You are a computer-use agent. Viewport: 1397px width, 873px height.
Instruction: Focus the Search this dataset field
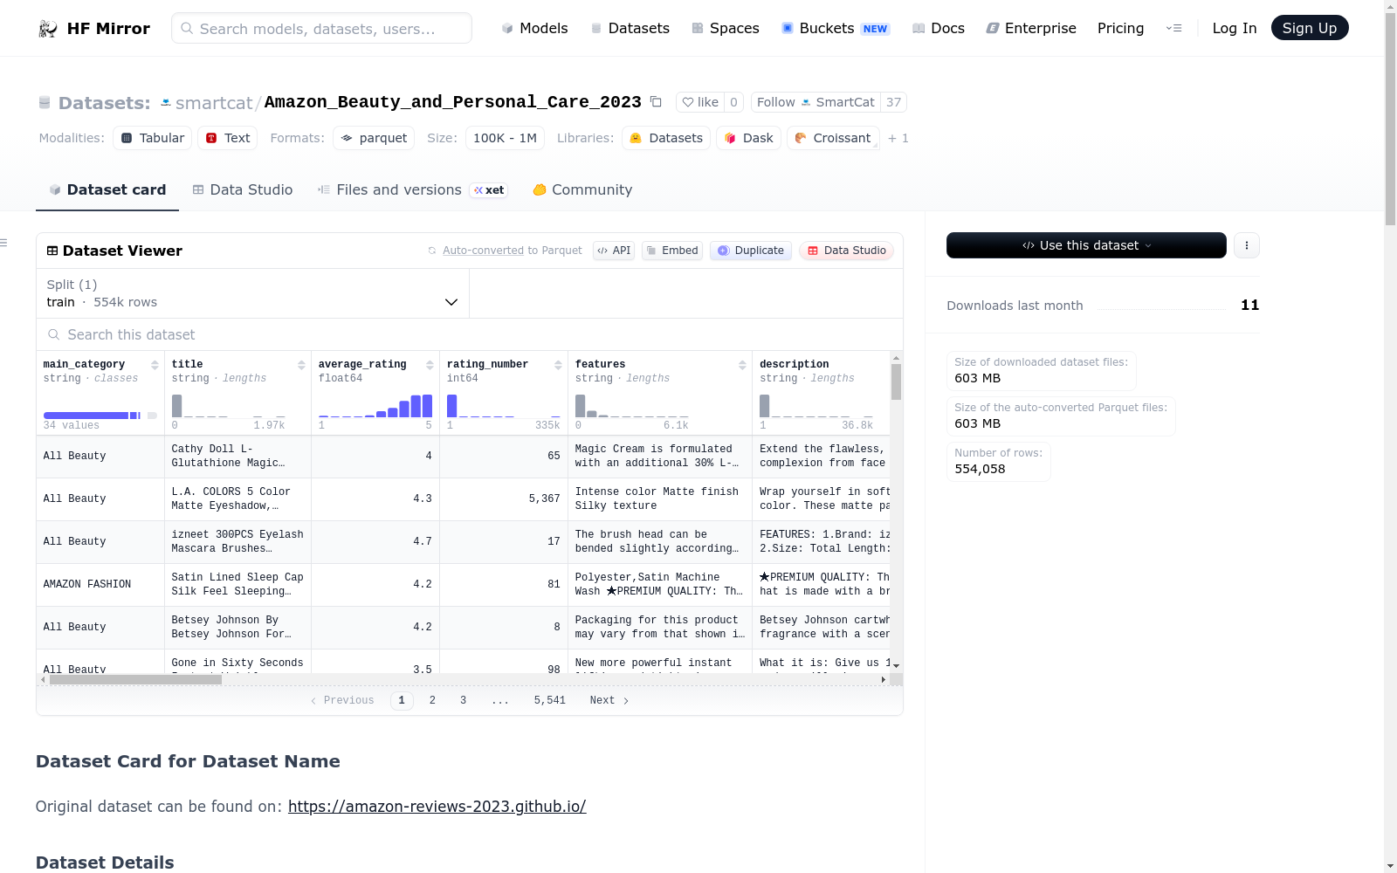470,334
